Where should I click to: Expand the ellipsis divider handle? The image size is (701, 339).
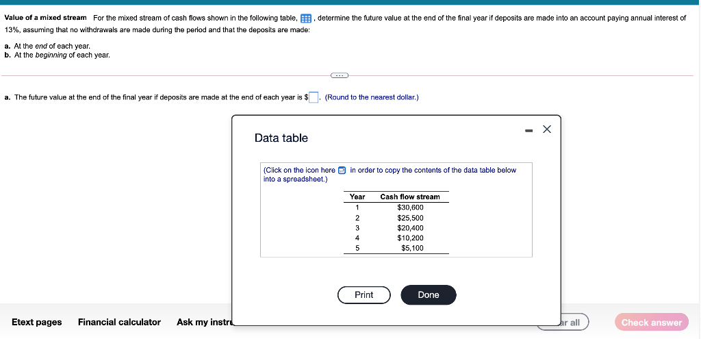(340, 75)
